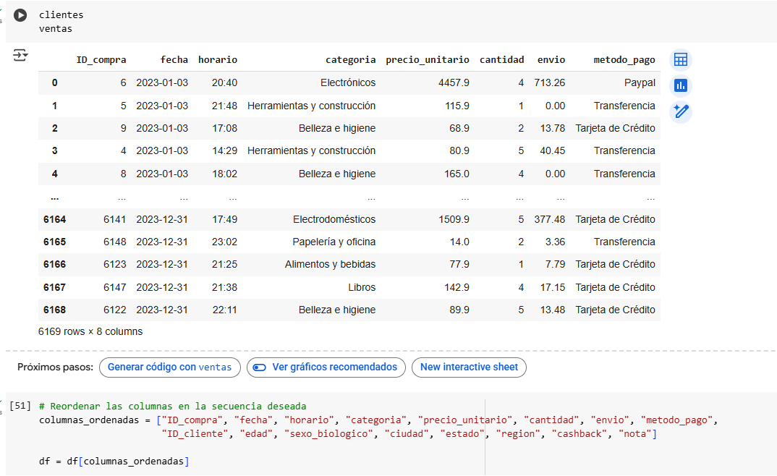
Task: Click envio value 713.26
Action: pyautogui.click(x=550, y=82)
